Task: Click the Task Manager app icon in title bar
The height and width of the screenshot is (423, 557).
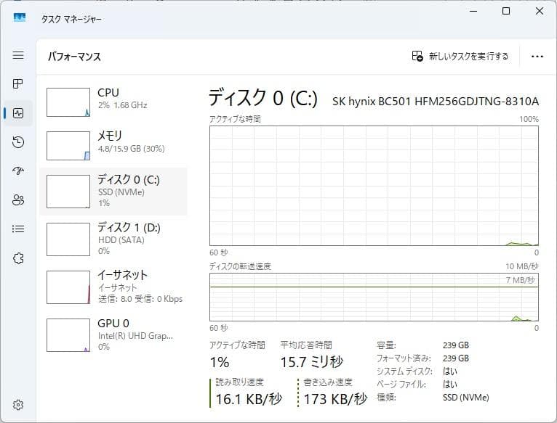Action: [19, 17]
